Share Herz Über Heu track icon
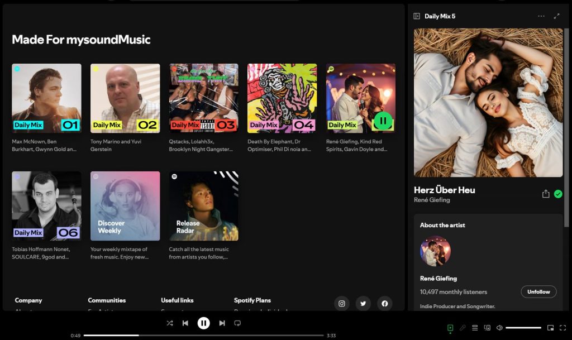This screenshot has height=340, width=572. pyautogui.click(x=546, y=194)
